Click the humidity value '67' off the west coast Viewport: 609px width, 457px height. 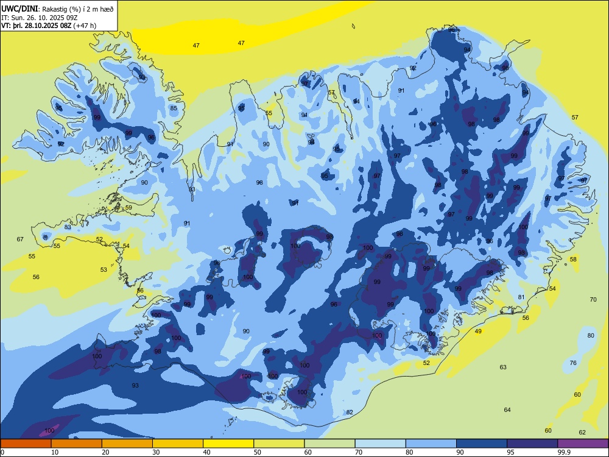pyautogui.click(x=20, y=239)
